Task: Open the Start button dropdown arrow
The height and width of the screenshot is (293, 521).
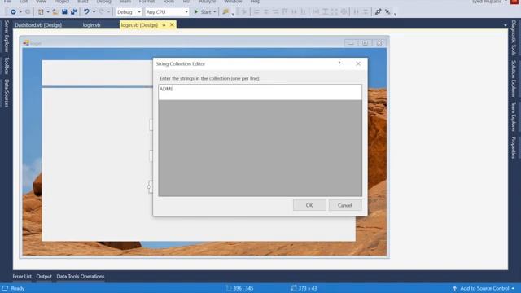Action: coord(215,12)
